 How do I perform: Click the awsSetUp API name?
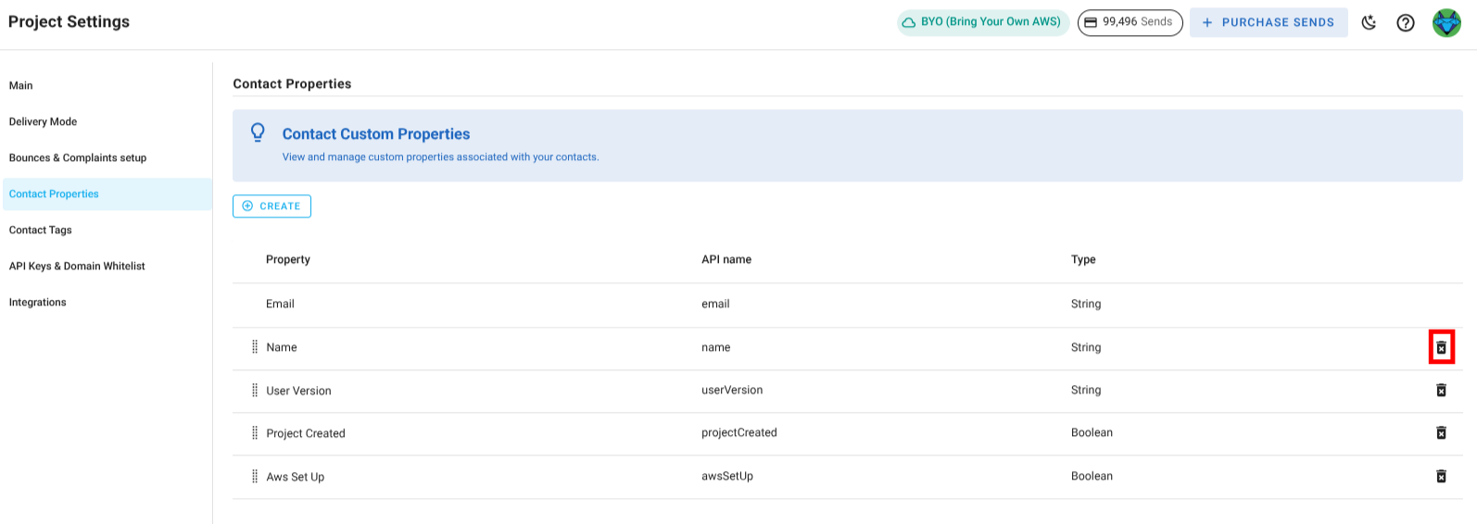(727, 476)
